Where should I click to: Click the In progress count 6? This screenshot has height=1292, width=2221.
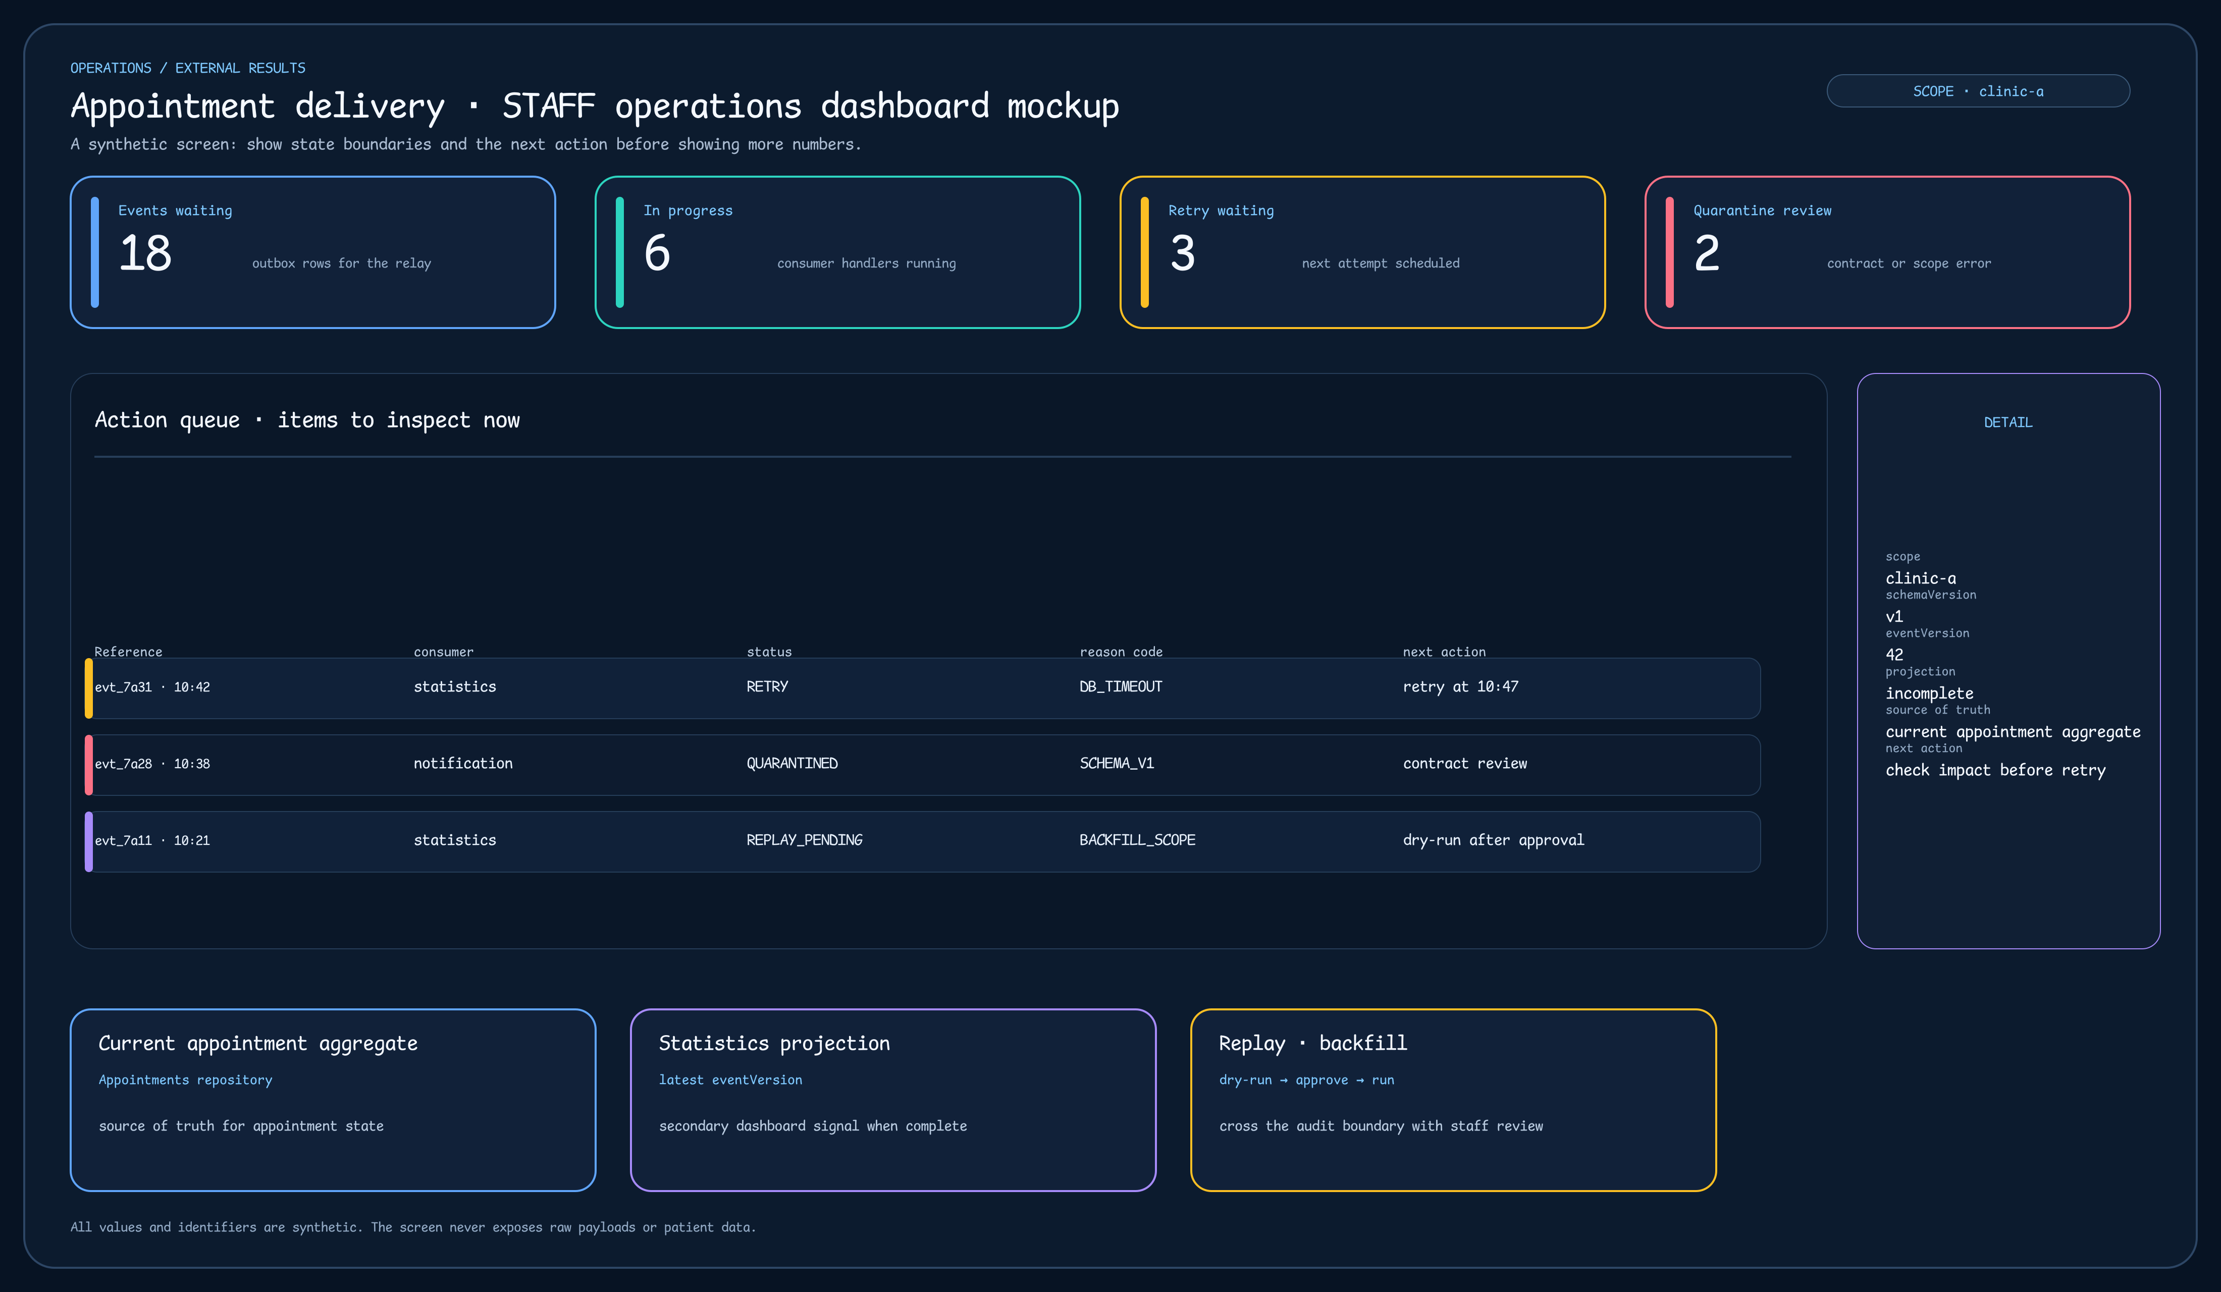pyautogui.click(x=658, y=254)
